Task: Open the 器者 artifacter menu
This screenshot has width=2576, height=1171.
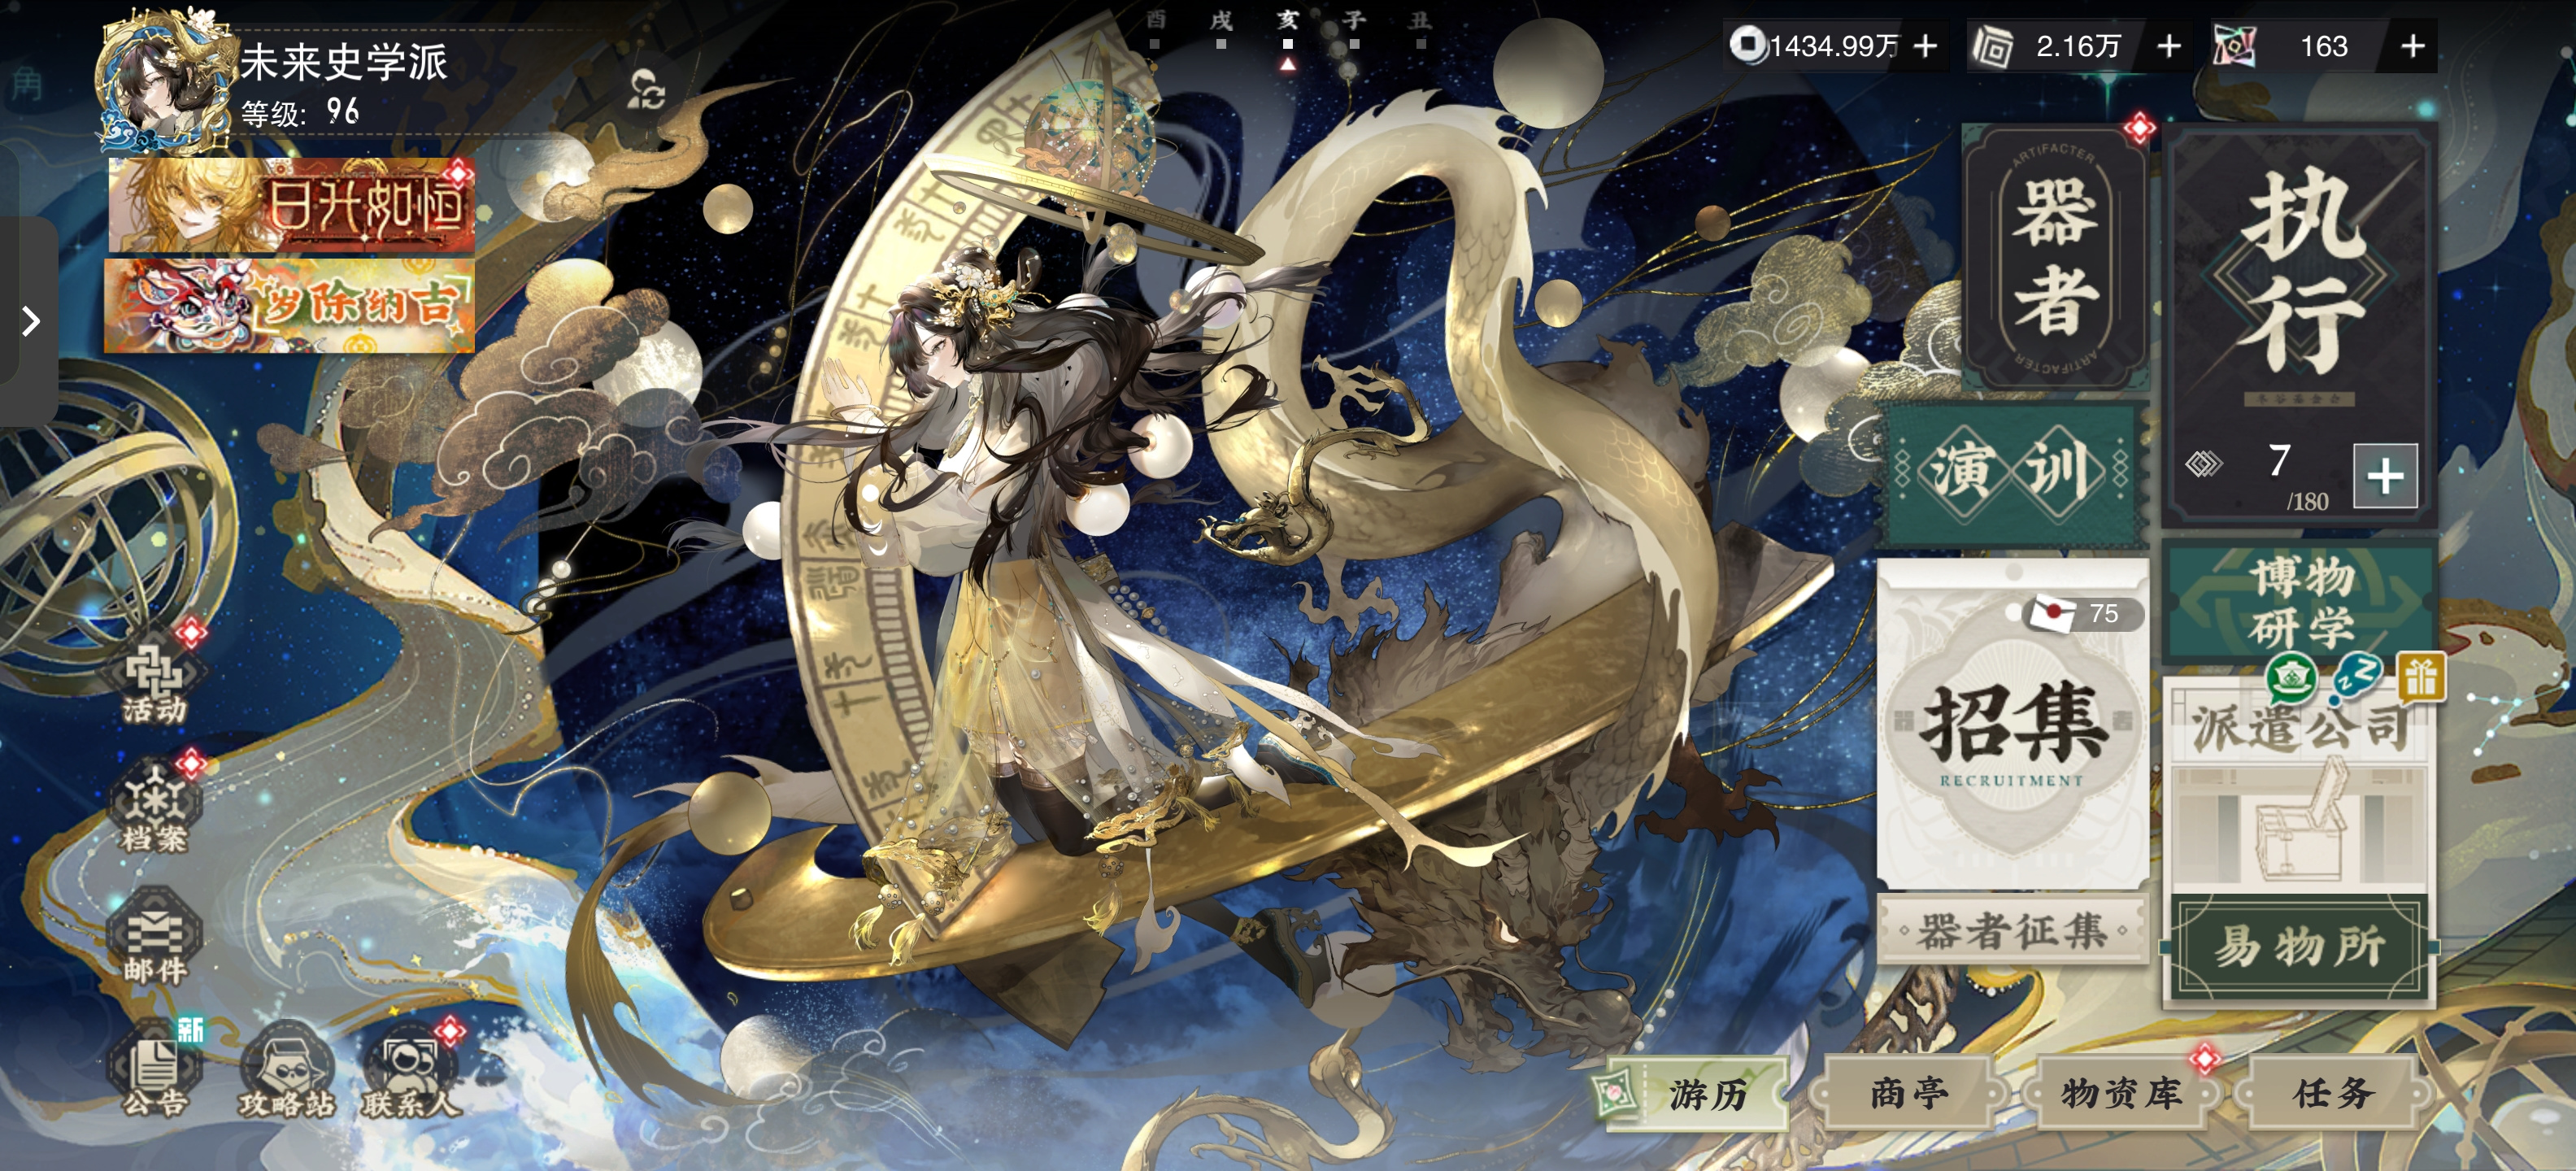Action: pyautogui.click(x=2054, y=257)
